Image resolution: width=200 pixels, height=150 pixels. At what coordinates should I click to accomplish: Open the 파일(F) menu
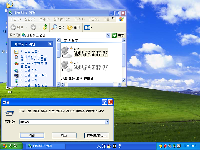16,19
